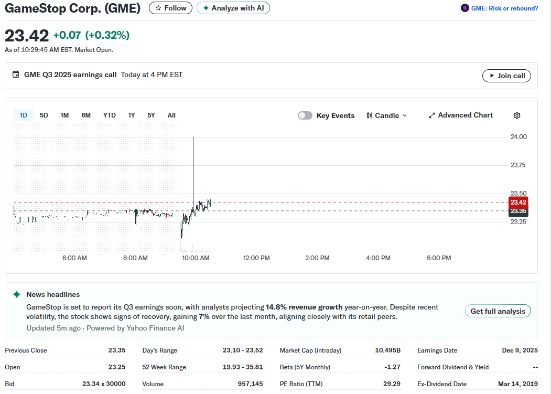
Task: Click the News headlines title
Action: [x=53, y=294]
